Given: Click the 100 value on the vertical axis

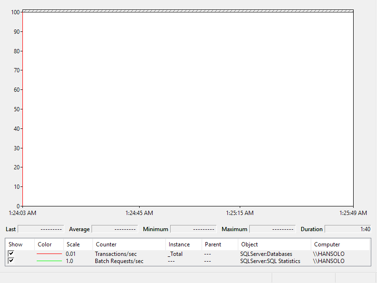Looking at the screenshot, I should click(x=15, y=12).
